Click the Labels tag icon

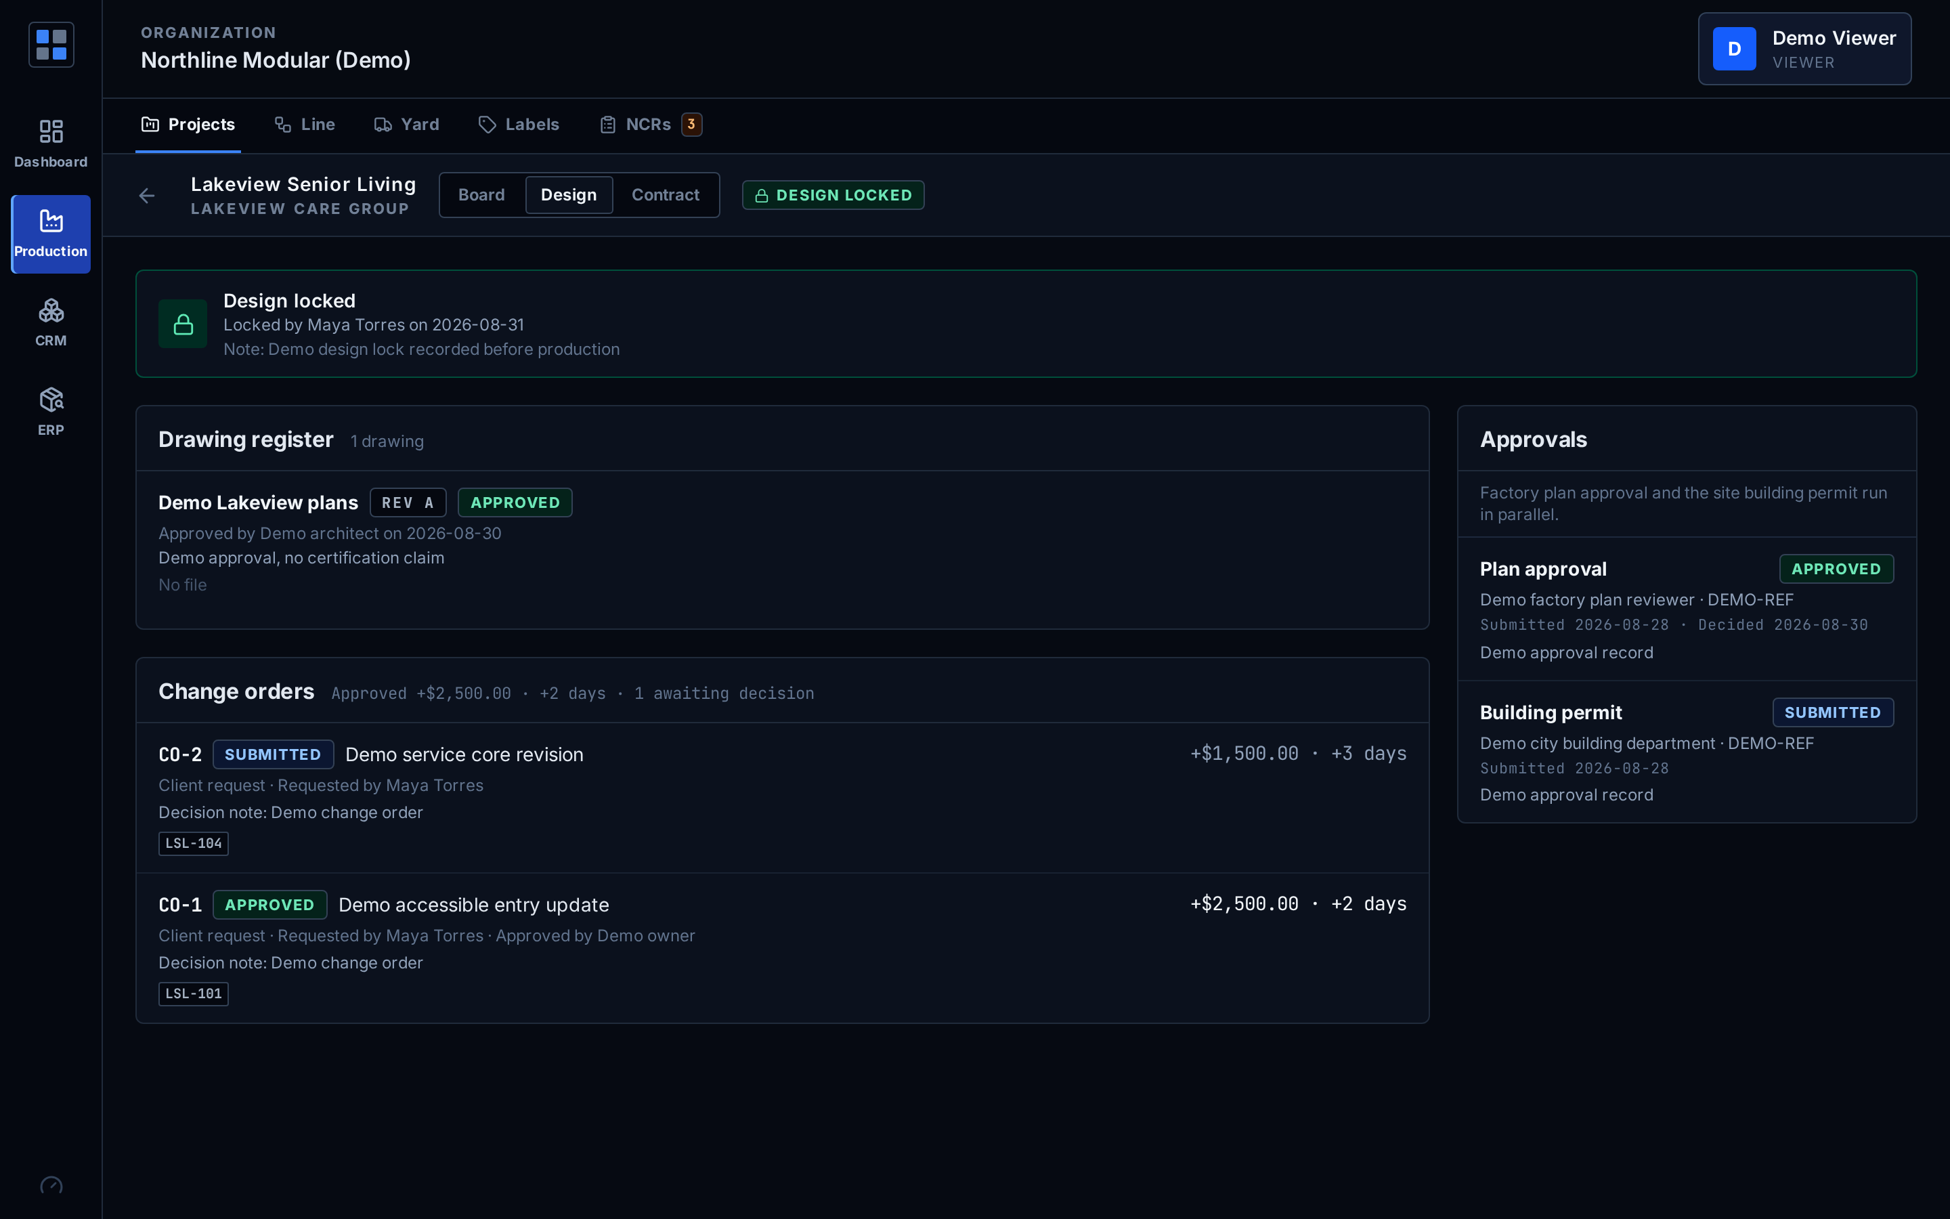tap(487, 124)
